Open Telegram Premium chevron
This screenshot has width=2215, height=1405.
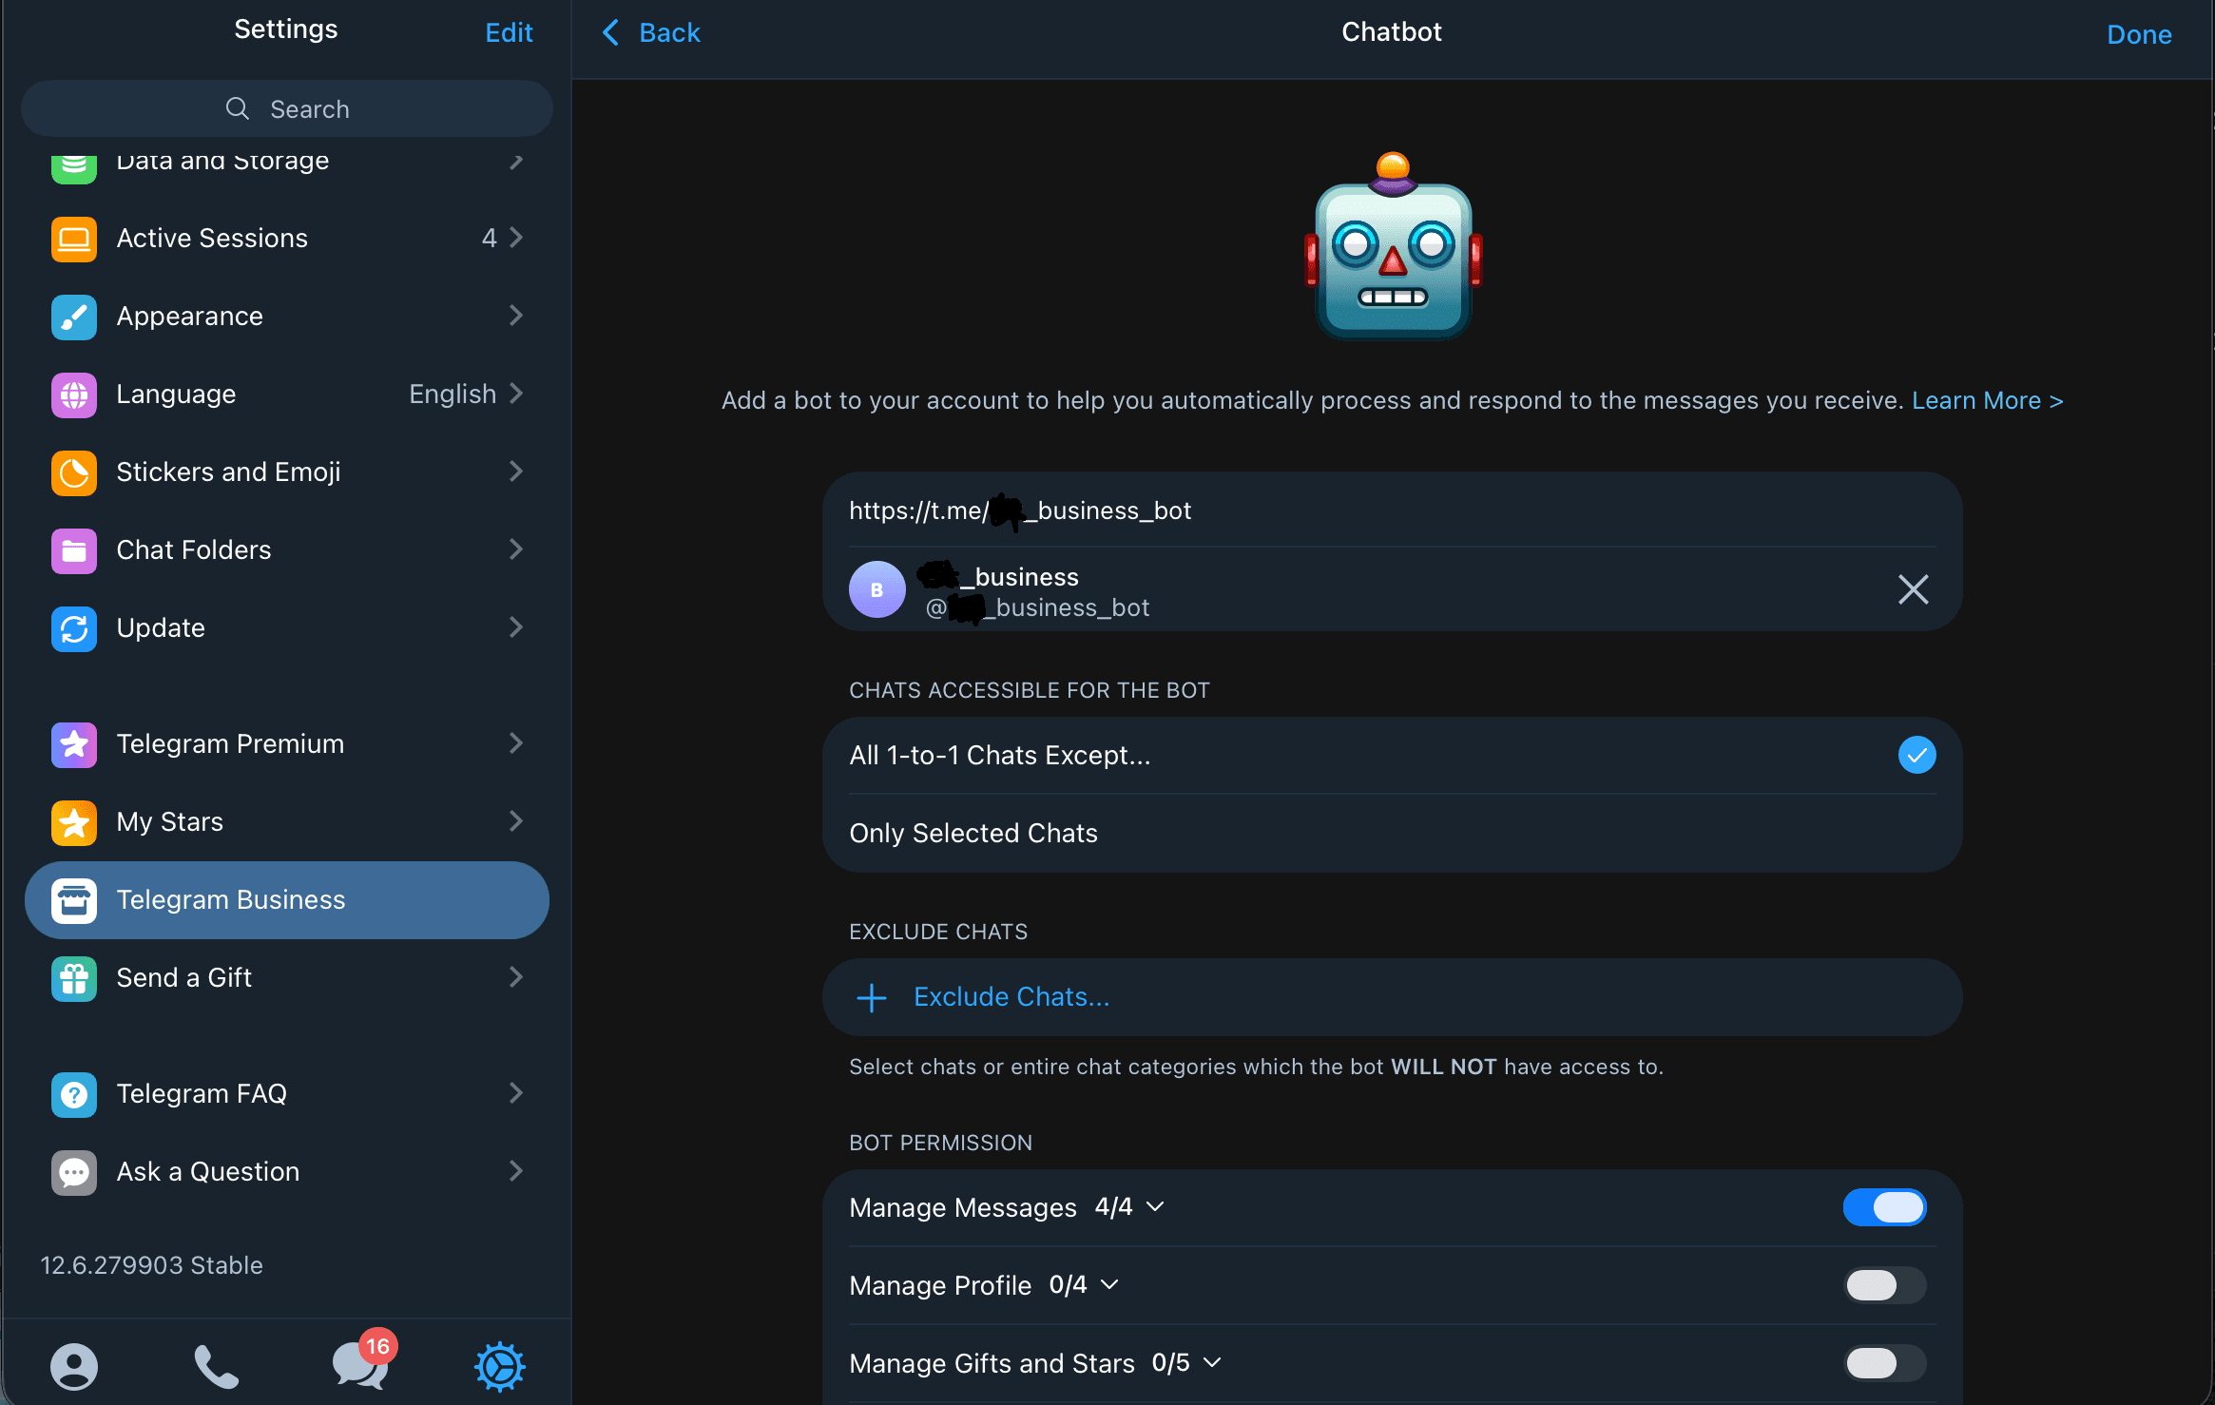(x=516, y=743)
